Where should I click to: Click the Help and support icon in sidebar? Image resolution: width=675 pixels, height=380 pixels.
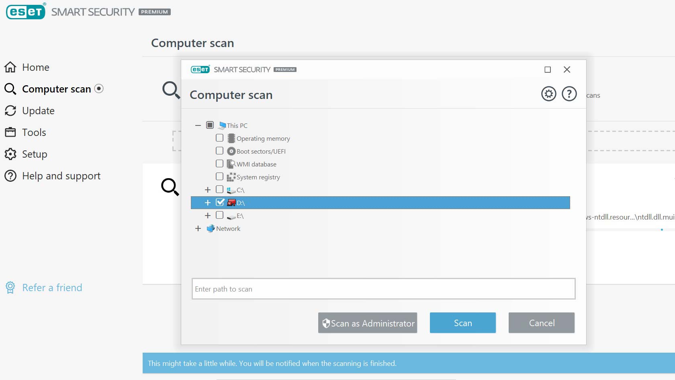[10, 176]
